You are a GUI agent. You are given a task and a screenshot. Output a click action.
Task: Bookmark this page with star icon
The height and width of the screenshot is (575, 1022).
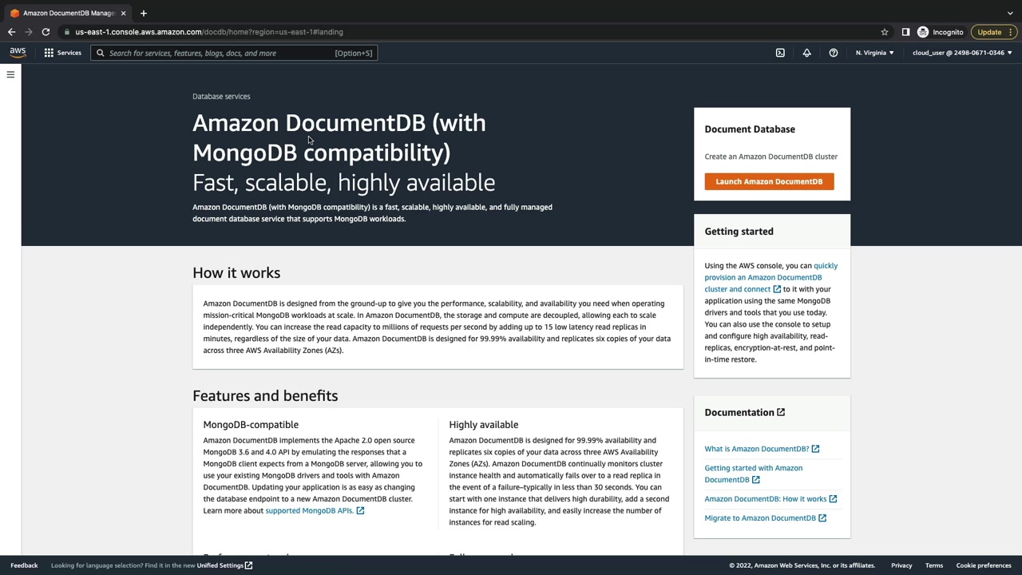pyautogui.click(x=885, y=32)
